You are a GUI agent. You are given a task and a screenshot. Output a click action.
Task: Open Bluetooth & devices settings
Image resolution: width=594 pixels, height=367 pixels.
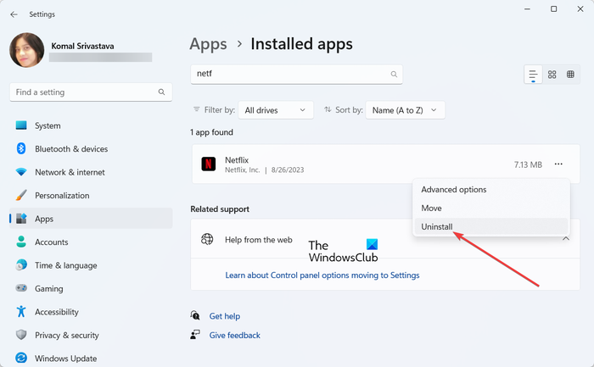click(x=70, y=149)
